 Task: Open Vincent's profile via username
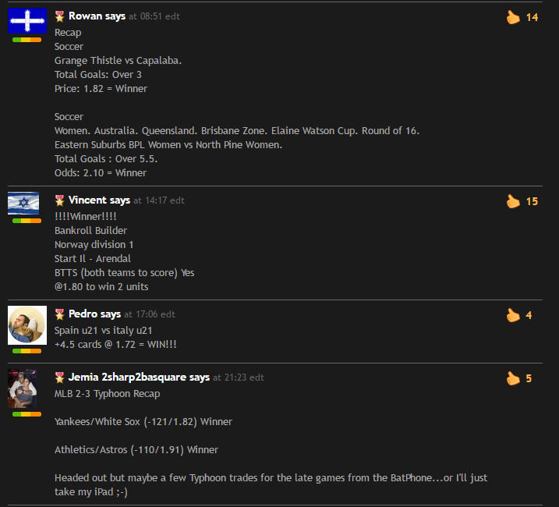click(87, 200)
